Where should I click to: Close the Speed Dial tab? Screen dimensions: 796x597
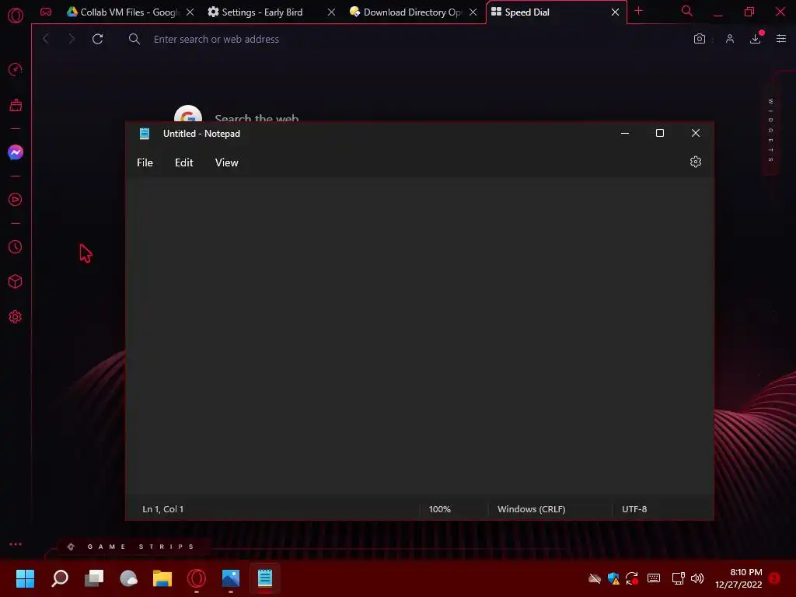(616, 12)
